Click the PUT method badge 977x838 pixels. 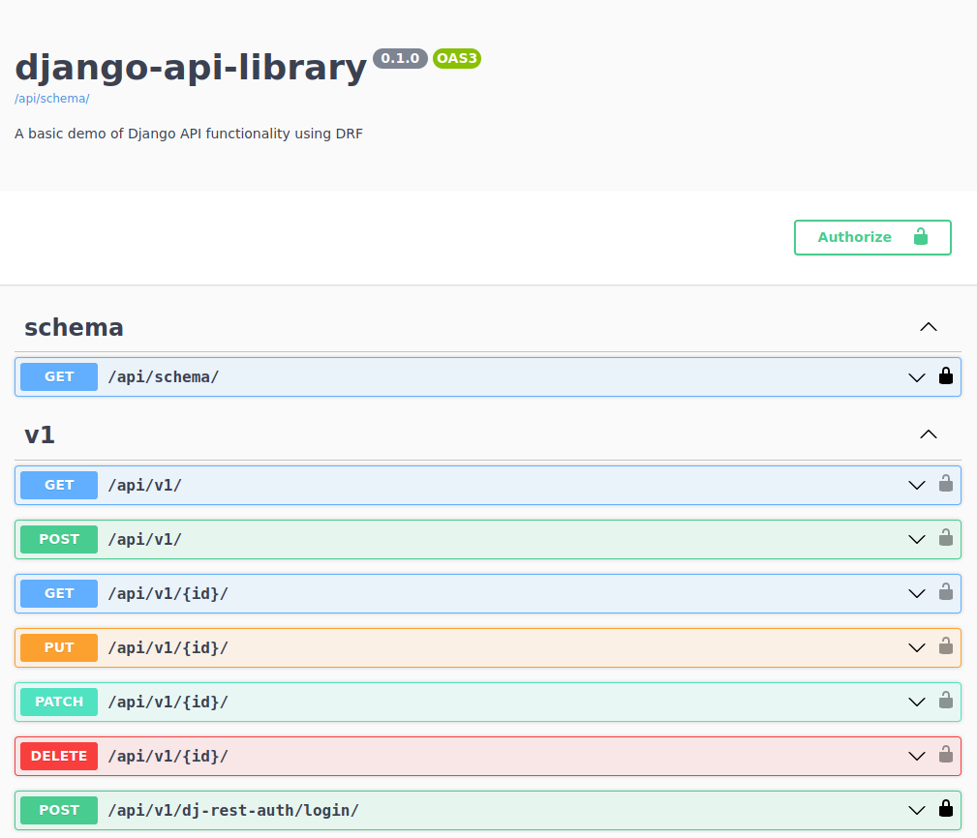59,647
